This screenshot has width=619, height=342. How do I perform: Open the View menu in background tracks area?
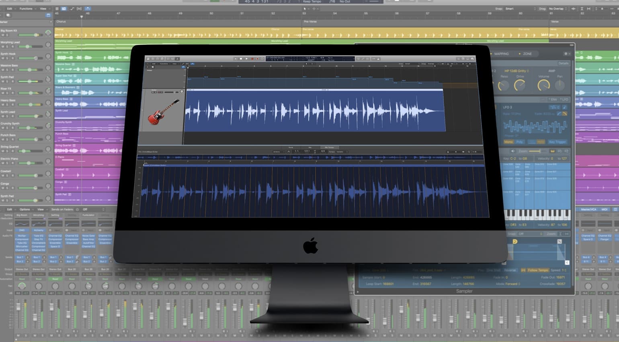coord(45,8)
